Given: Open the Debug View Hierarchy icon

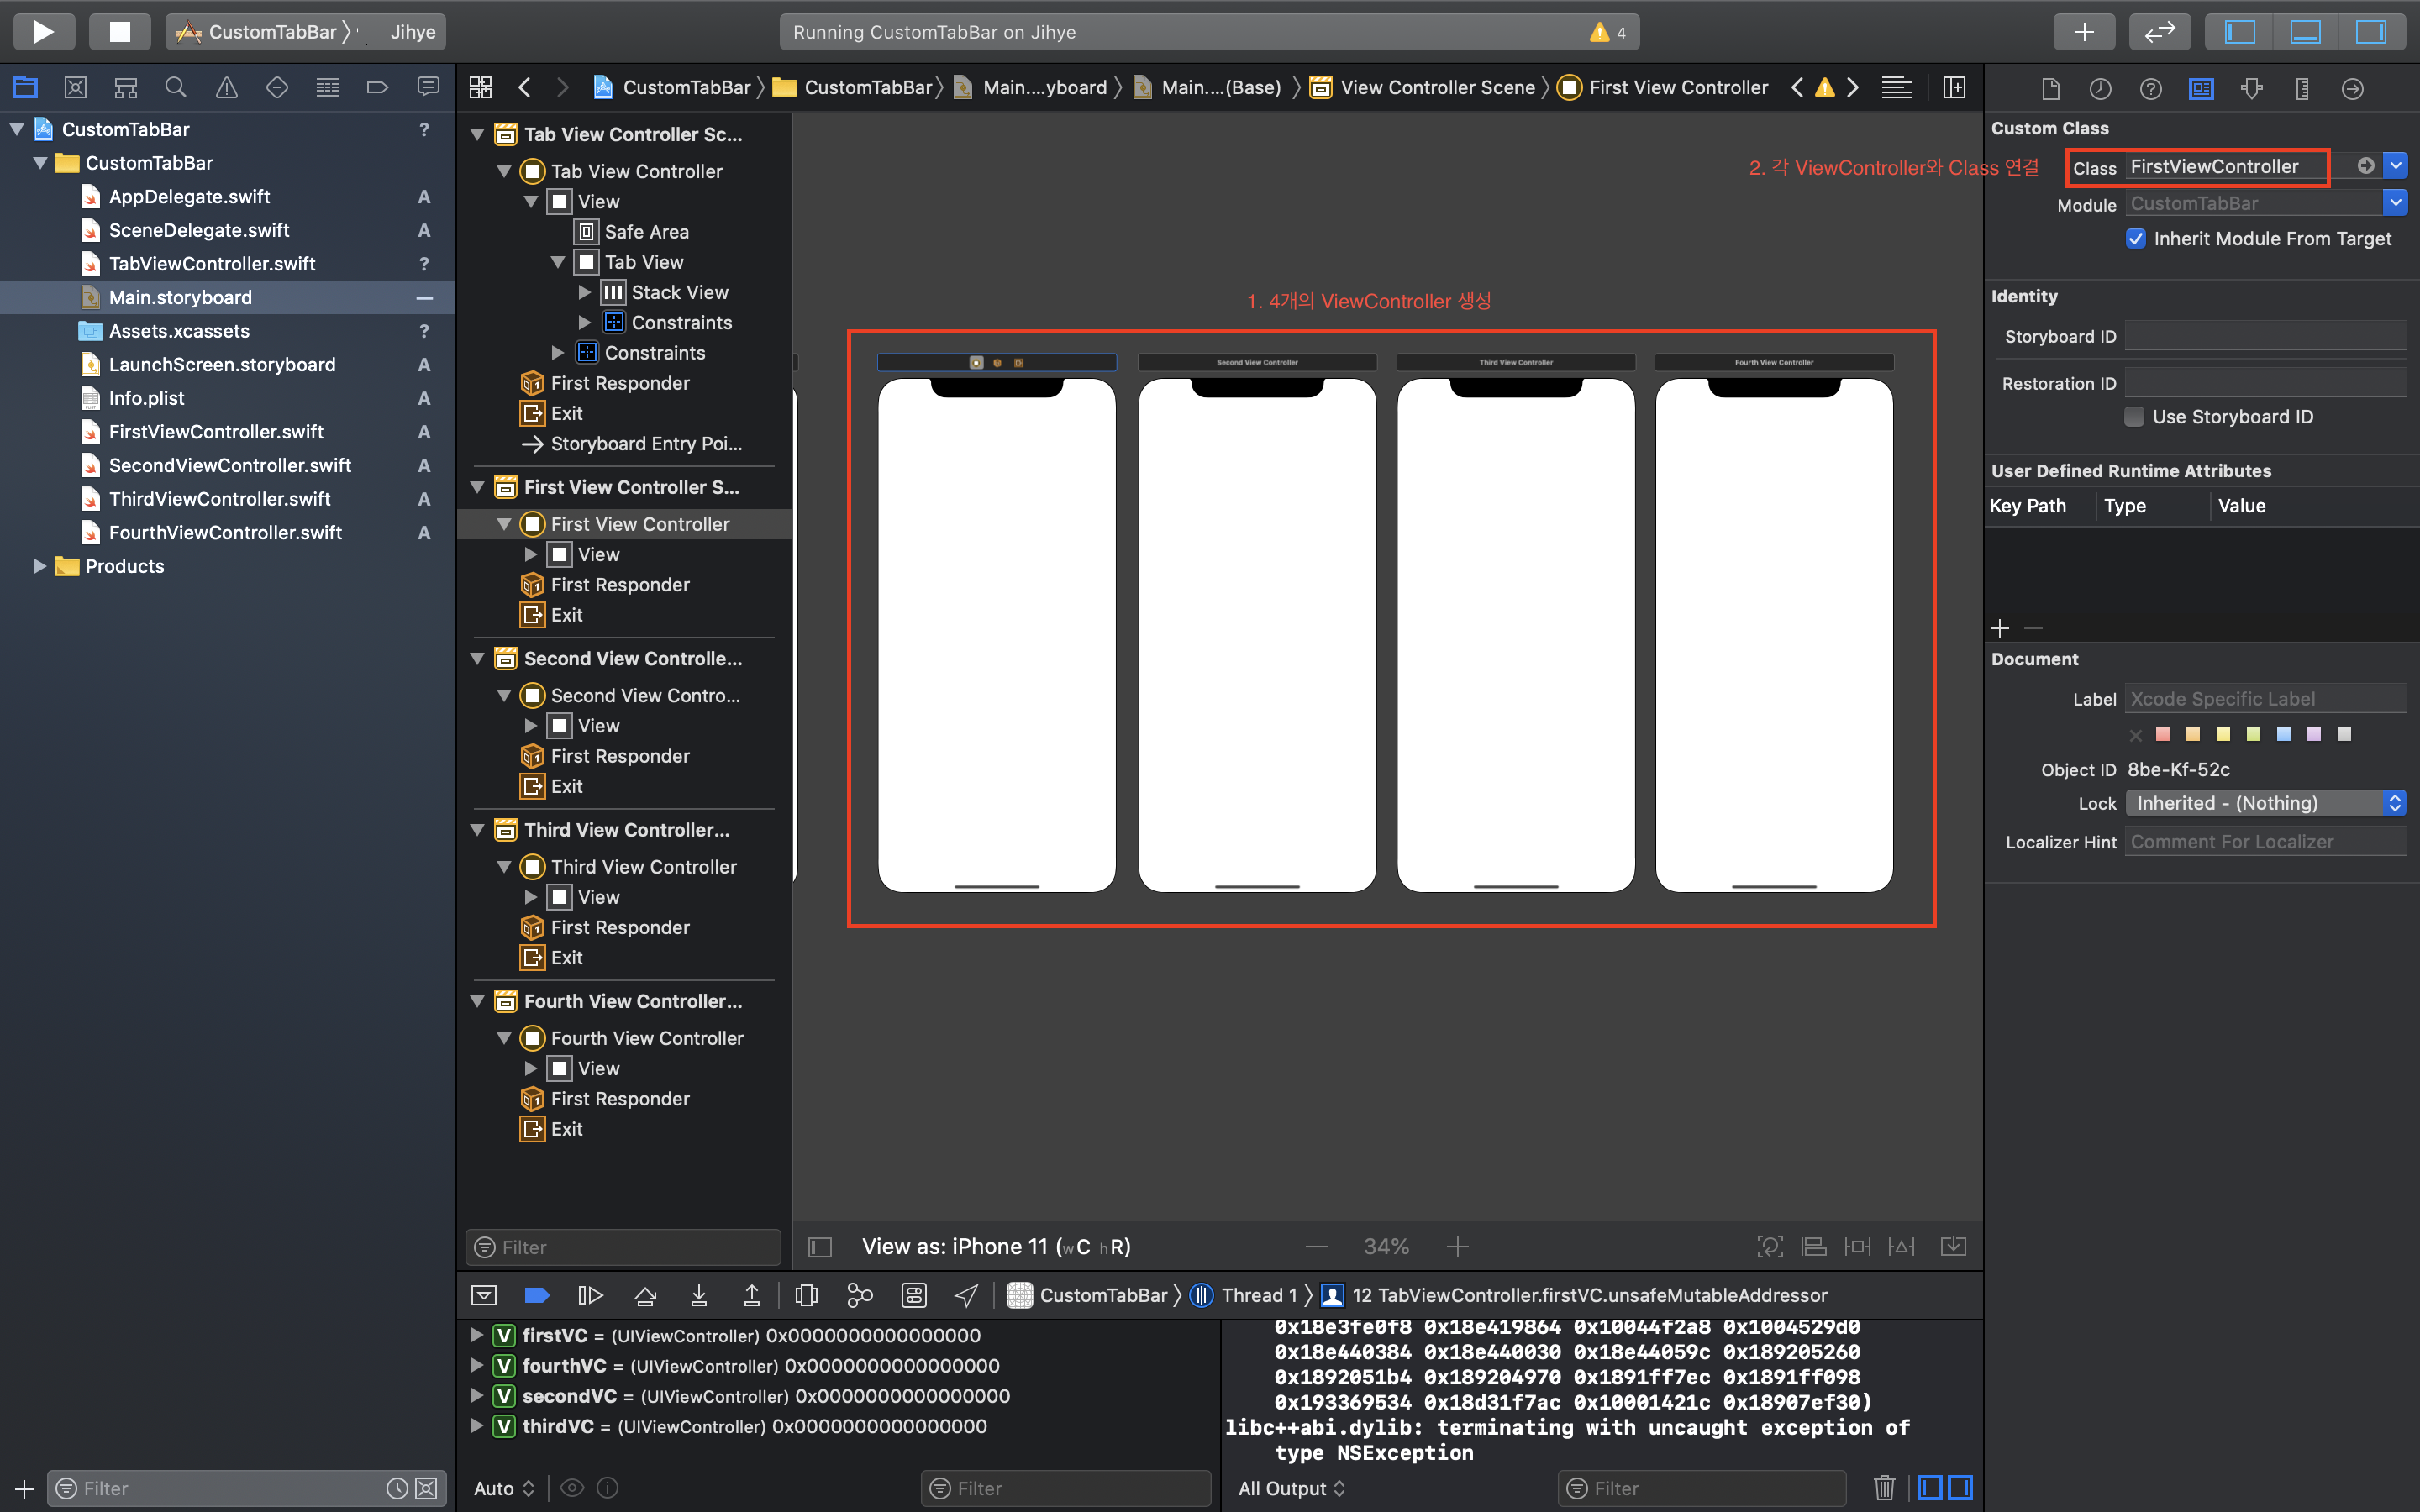Looking at the screenshot, I should coord(806,1296).
